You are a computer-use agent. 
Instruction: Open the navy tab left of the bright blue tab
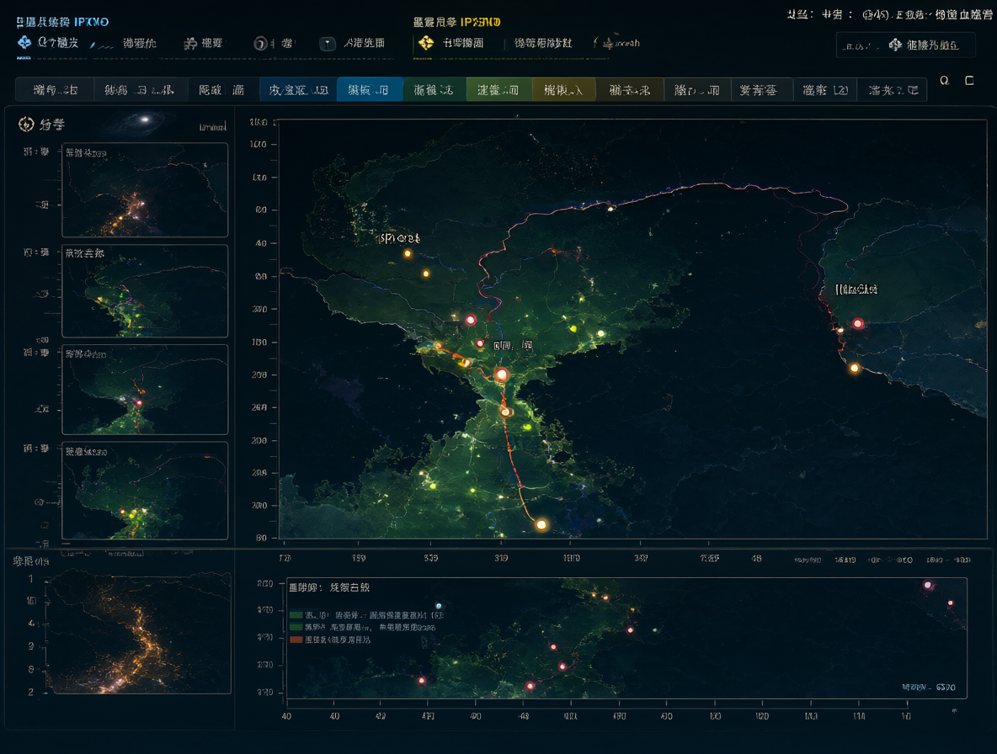pos(298,89)
